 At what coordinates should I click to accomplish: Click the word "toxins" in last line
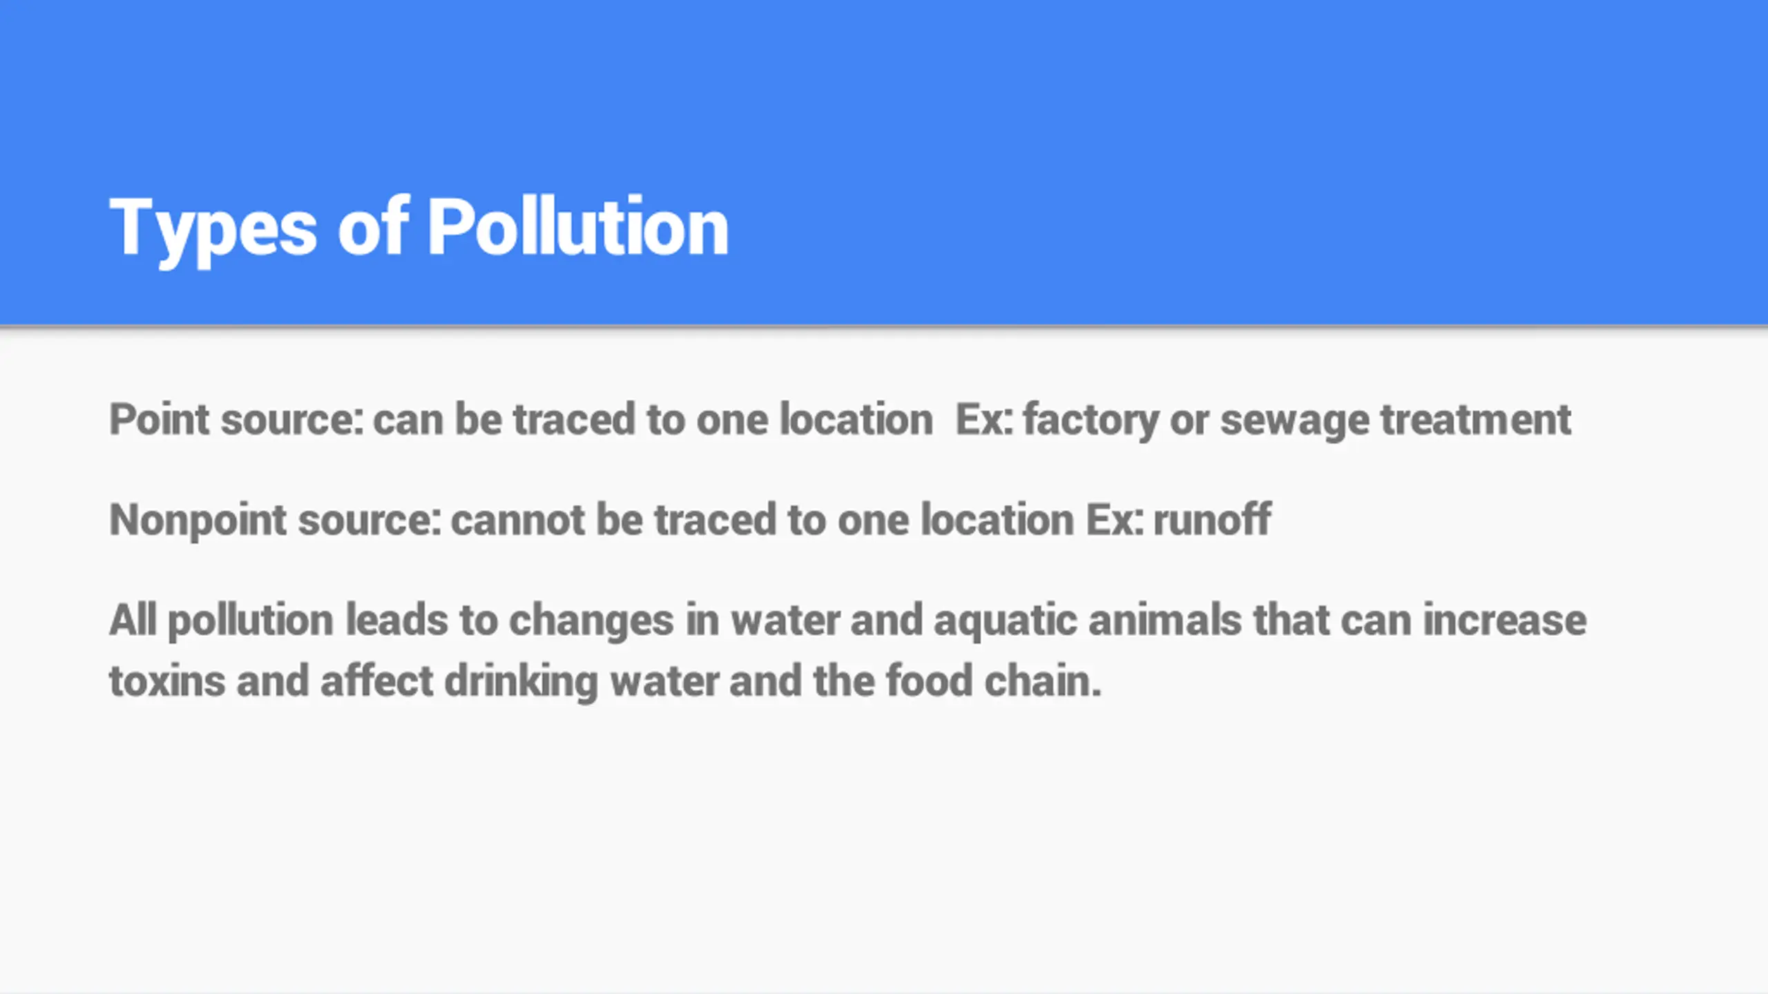[x=167, y=681]
